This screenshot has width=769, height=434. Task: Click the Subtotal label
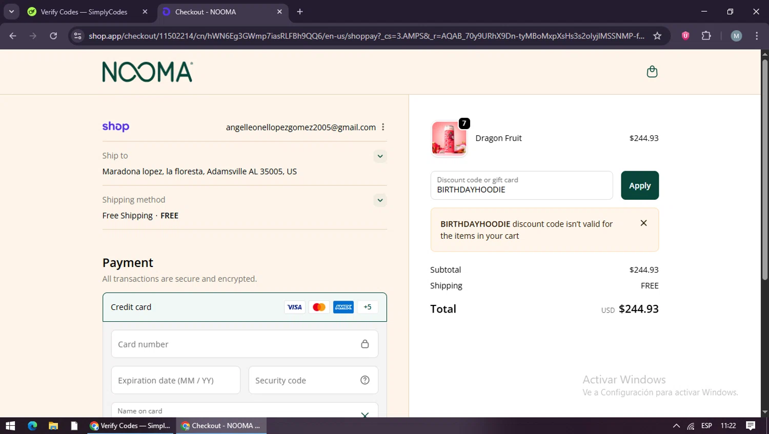point(446,270)
